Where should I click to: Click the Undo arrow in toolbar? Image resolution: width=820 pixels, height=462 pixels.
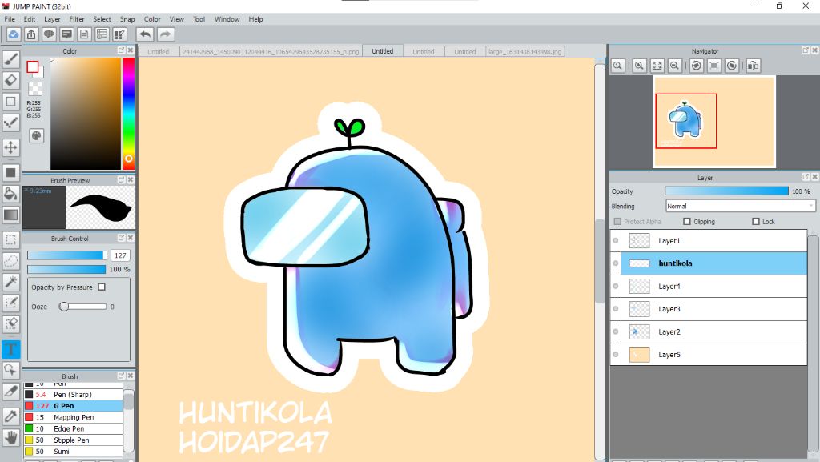pyautogui.click(x=145, y=34)
